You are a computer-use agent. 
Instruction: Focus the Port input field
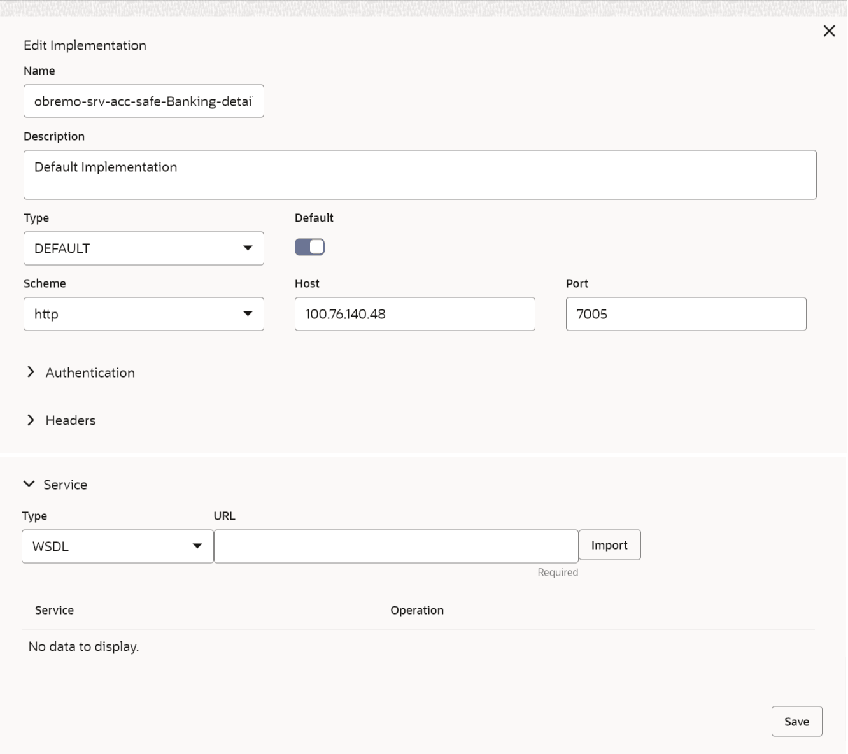(686, 314)
